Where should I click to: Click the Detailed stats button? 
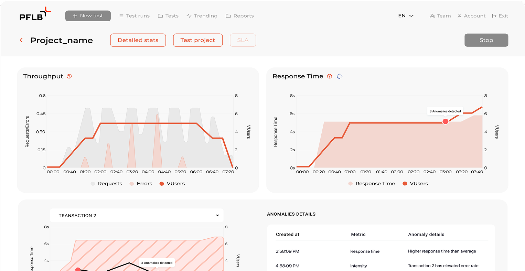(138, 40)
